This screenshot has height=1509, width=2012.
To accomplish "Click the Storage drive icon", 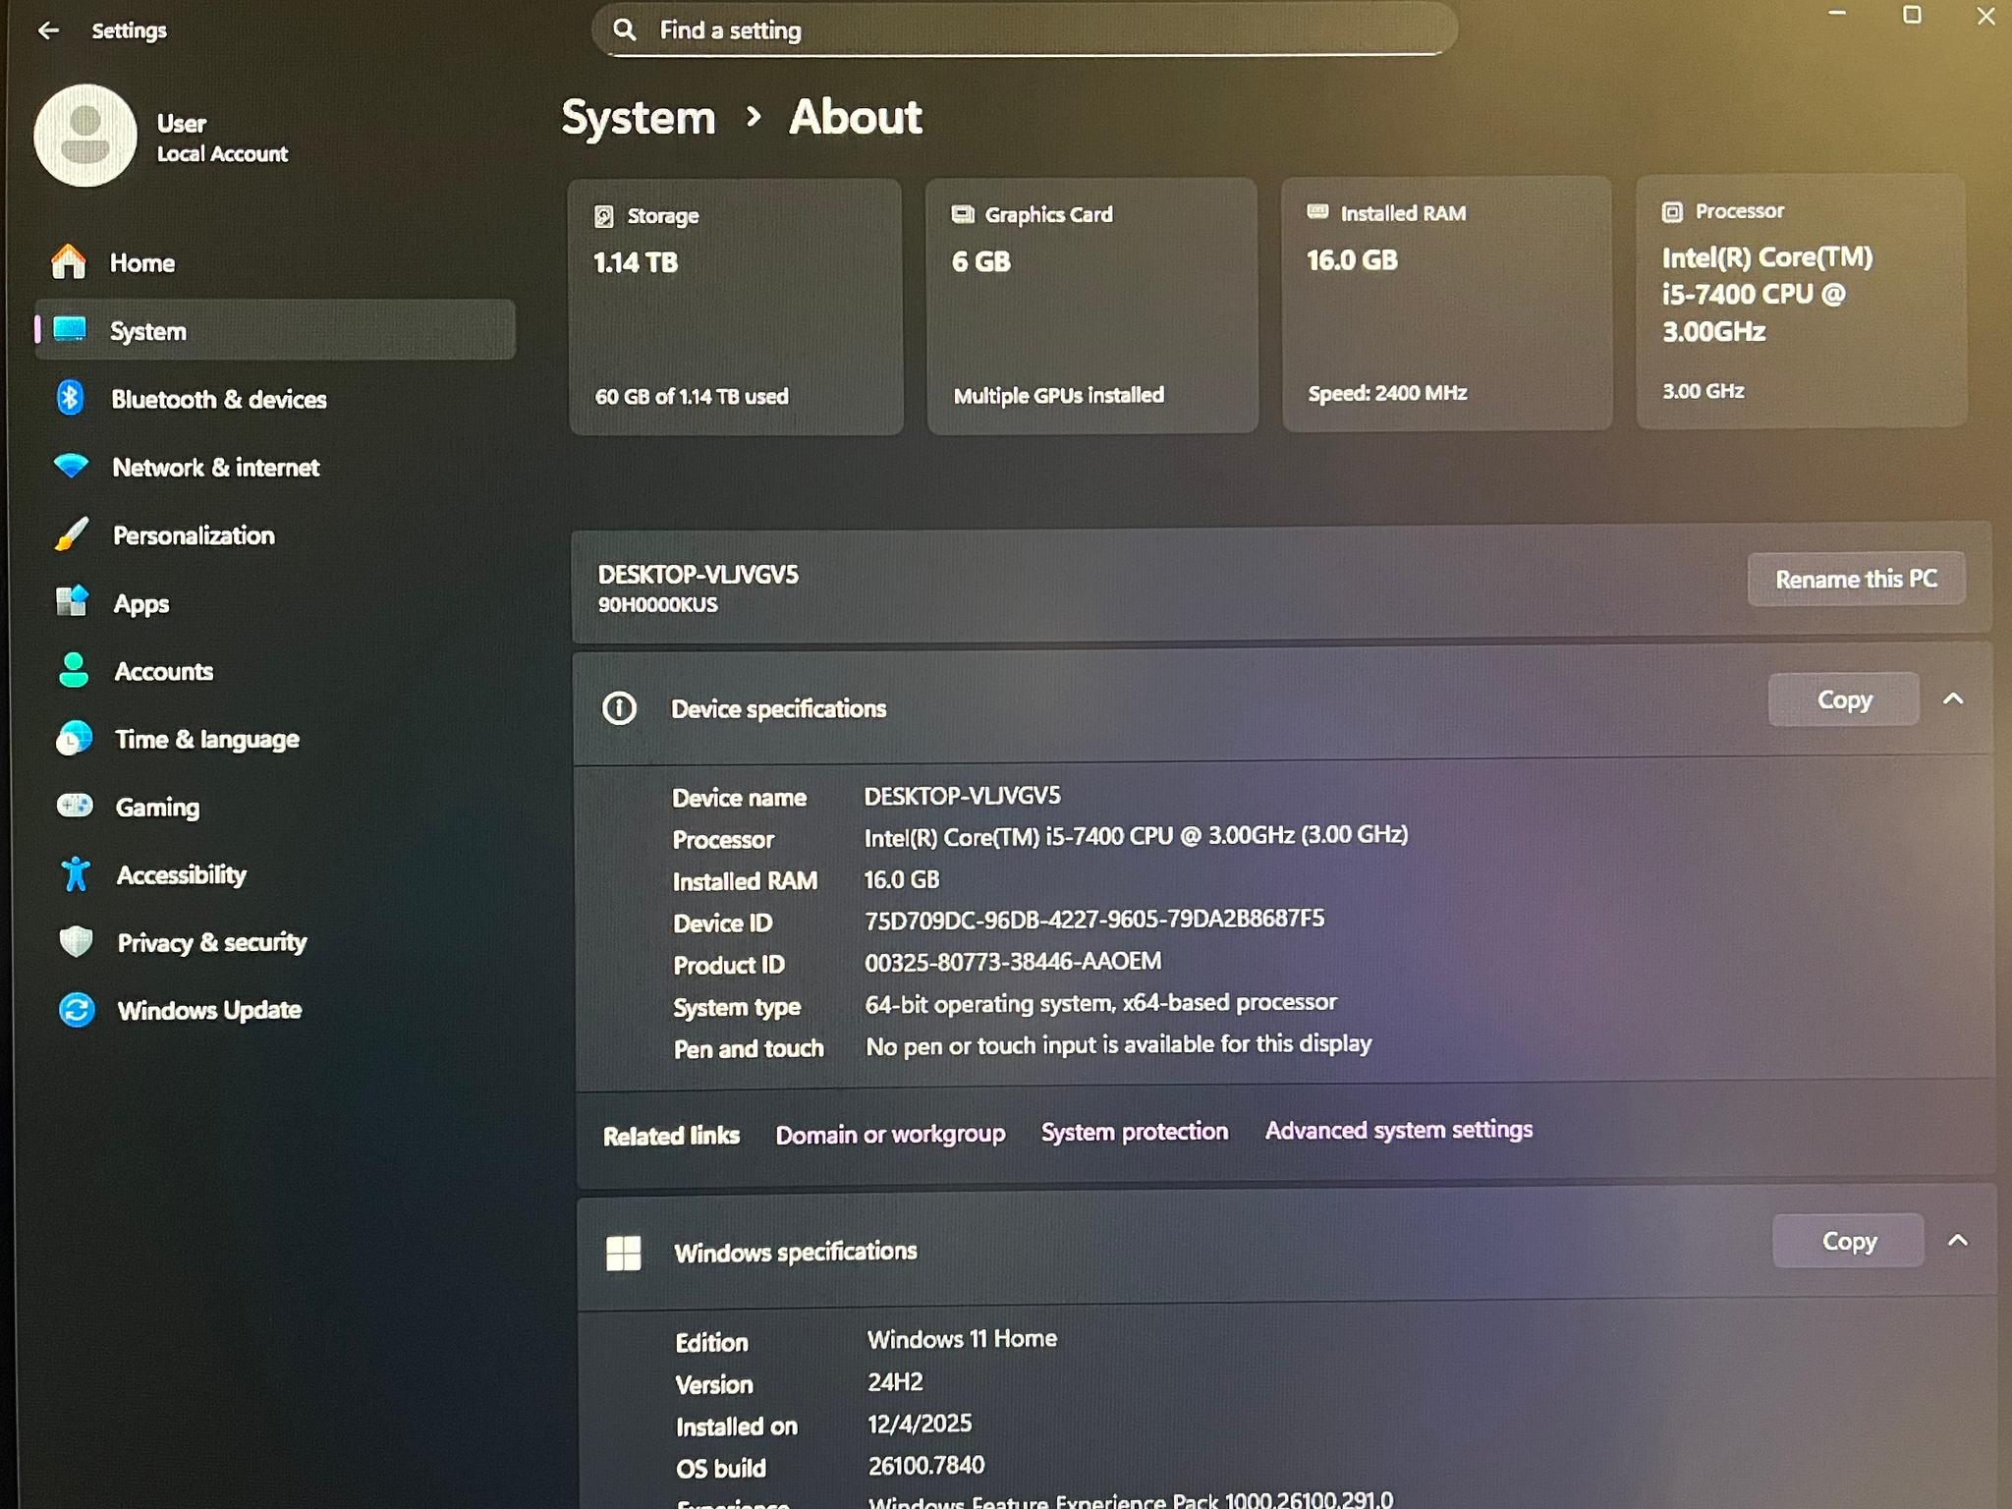I will pos(604,216).
